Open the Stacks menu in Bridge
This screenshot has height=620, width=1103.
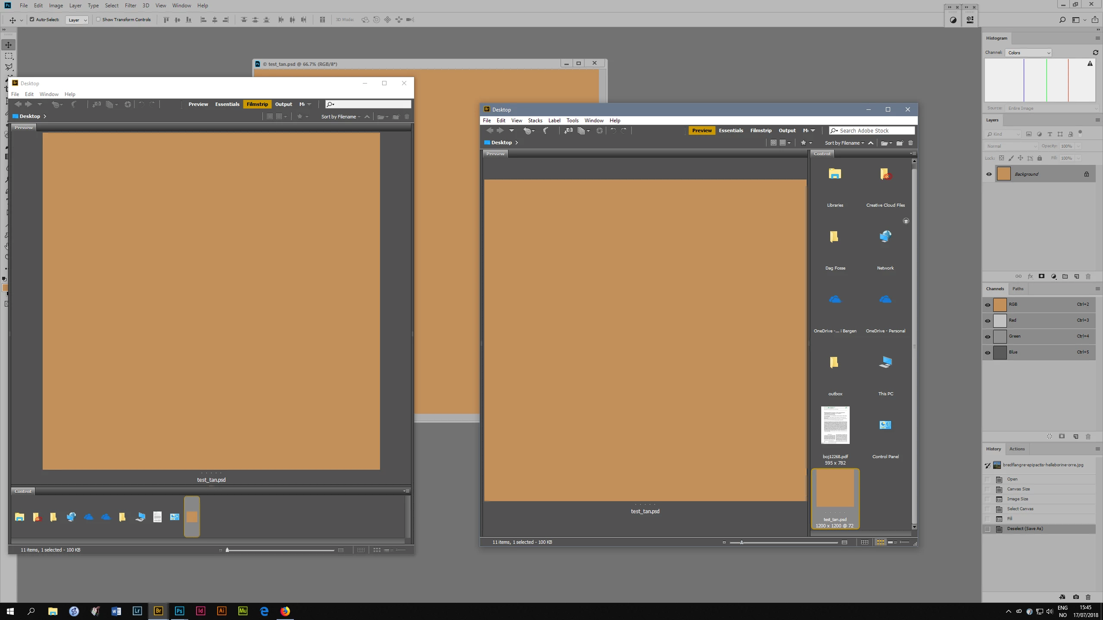tap(535, 121)
